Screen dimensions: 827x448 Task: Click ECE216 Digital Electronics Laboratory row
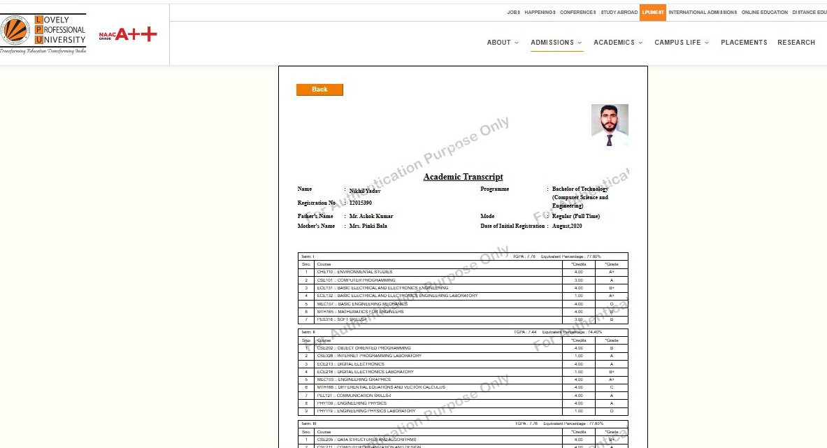(x=463, y=372)
